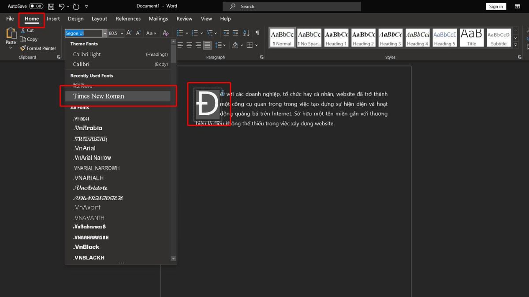The height and width of the screenshot is (297, 529).
Task: Open the View tab
Action: pyautogui.click(x=206, y=19)
